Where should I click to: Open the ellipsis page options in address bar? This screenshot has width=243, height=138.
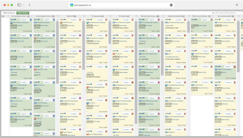[x=171, y=5]
